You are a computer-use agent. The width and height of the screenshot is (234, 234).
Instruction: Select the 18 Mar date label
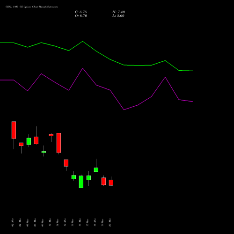click(95, 222)
